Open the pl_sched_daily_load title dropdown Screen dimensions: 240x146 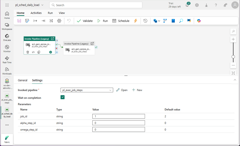(42, 5)
